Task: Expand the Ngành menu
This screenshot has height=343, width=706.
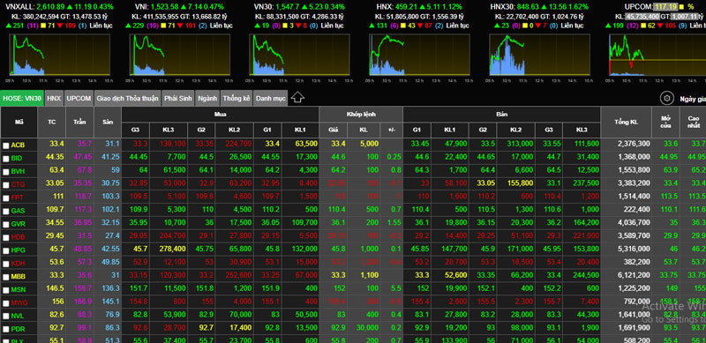Action: pyautogui.click(x=207, y=98)
